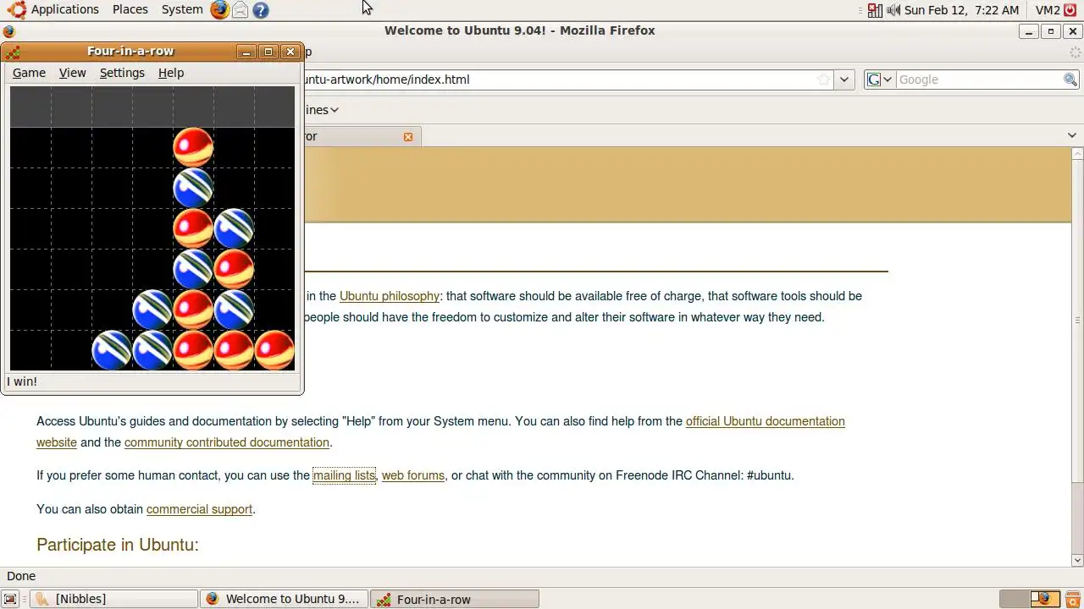Click the topmost red marble on the board
This screenshot has width=1084, height=609.
(193, 147)
